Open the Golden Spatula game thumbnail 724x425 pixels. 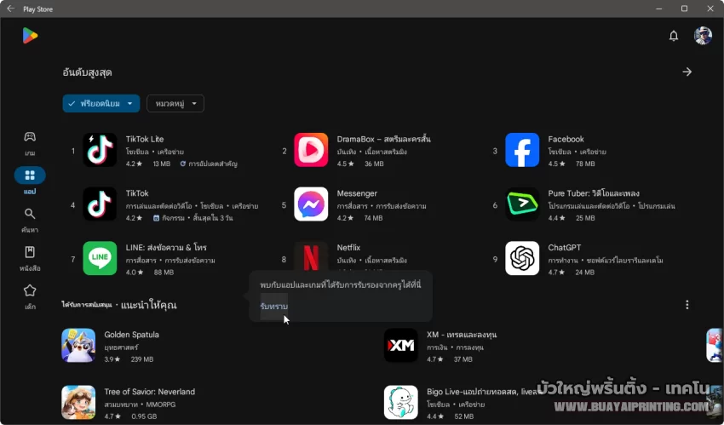click(x=78, y=346)
